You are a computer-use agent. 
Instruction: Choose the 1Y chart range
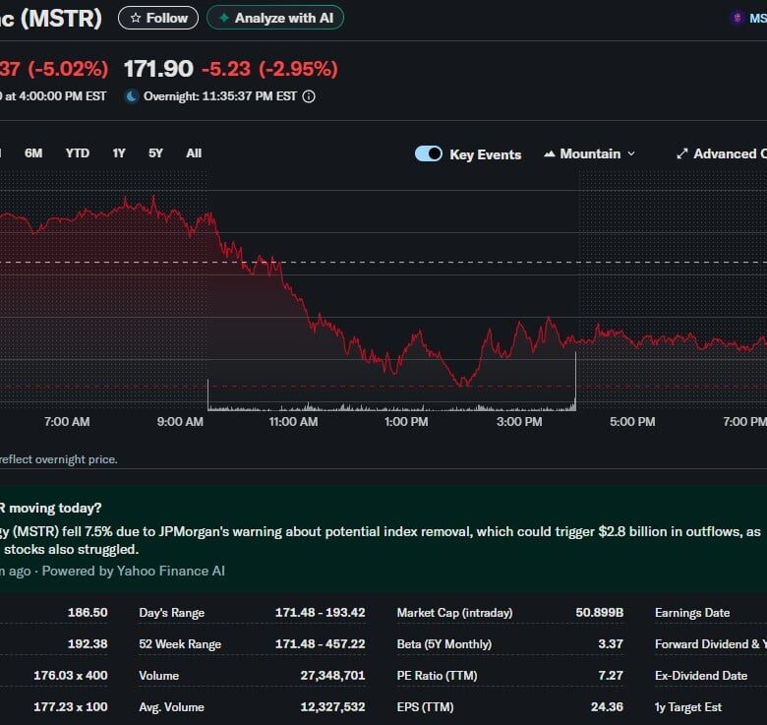(x=119, y=152)
